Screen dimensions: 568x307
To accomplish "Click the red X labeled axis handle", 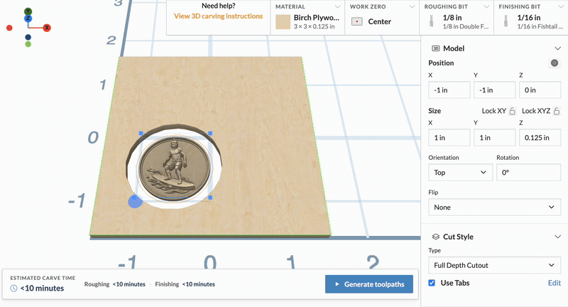I will pos(47,28).
